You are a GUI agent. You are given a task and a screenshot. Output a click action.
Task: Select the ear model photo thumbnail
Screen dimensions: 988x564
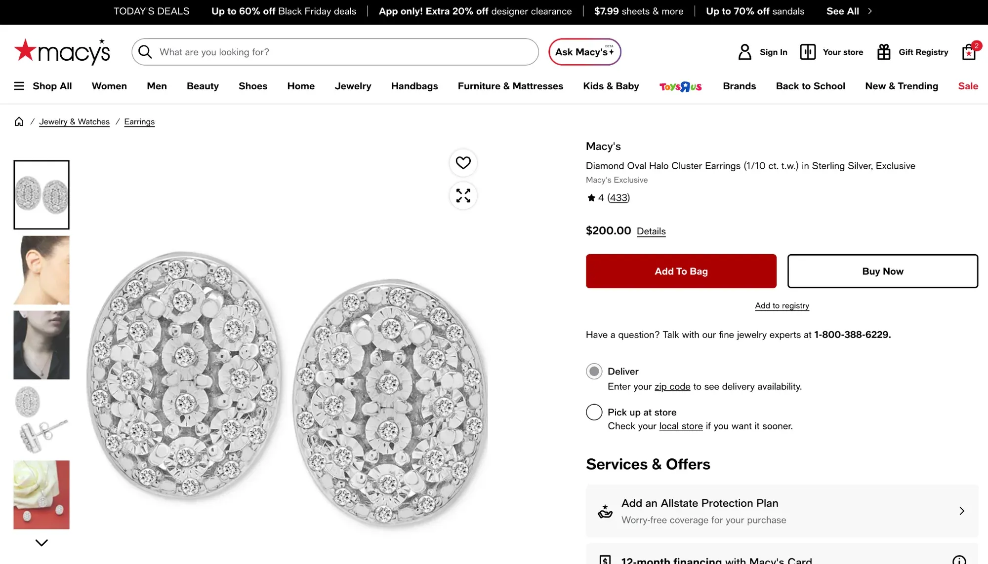pos(41,270)
